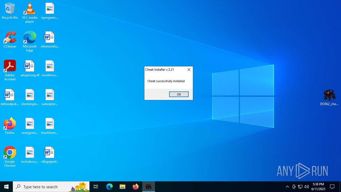The height and width of the screenshot is (192, 341).
Task: Select the Firefox desktop shortcut
Action: 10,126
